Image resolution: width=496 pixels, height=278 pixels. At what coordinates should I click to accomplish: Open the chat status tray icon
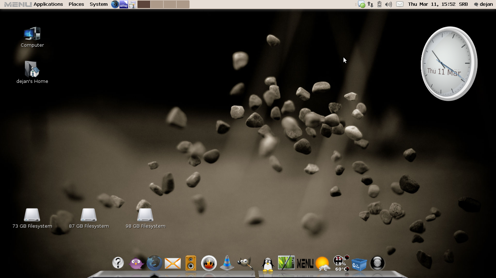click(x=361, y=4)
